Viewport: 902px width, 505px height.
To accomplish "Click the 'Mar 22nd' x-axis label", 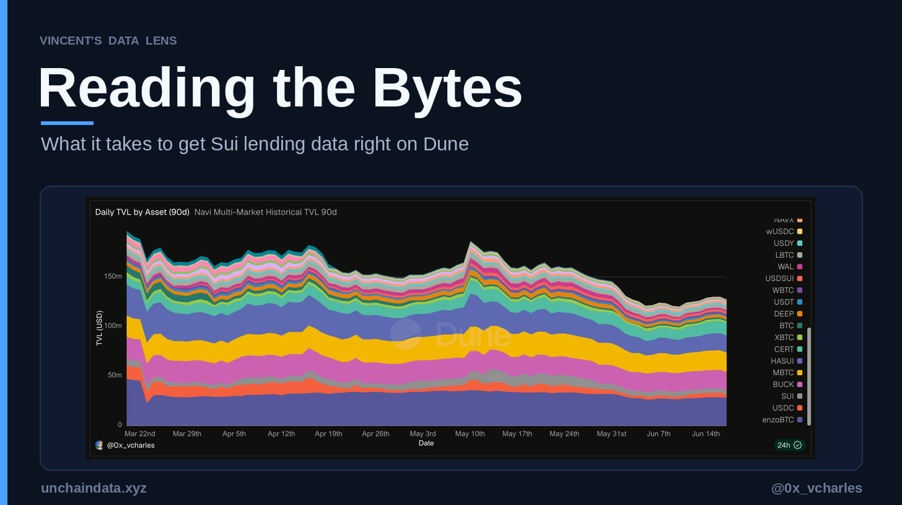I will (140, 434).
